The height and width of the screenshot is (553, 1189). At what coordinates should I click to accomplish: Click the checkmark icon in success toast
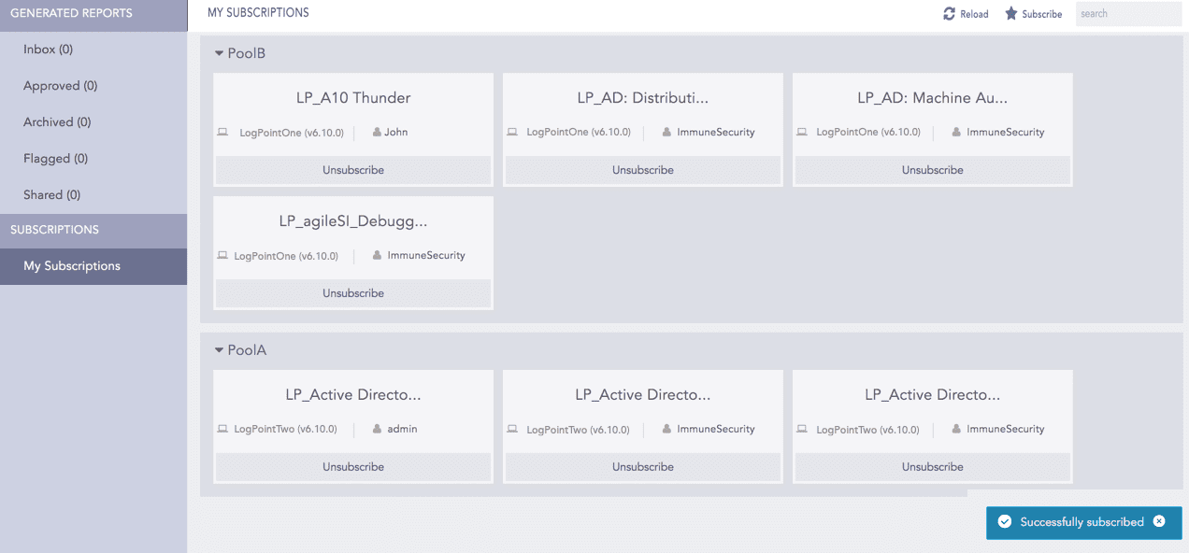click(x=1004, y=522)
